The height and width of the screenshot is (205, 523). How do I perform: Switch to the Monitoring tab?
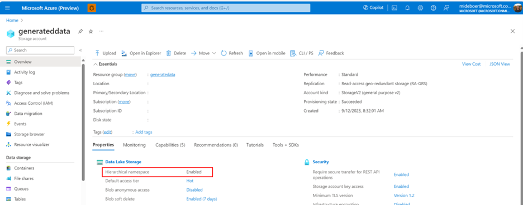pos(135,145)
